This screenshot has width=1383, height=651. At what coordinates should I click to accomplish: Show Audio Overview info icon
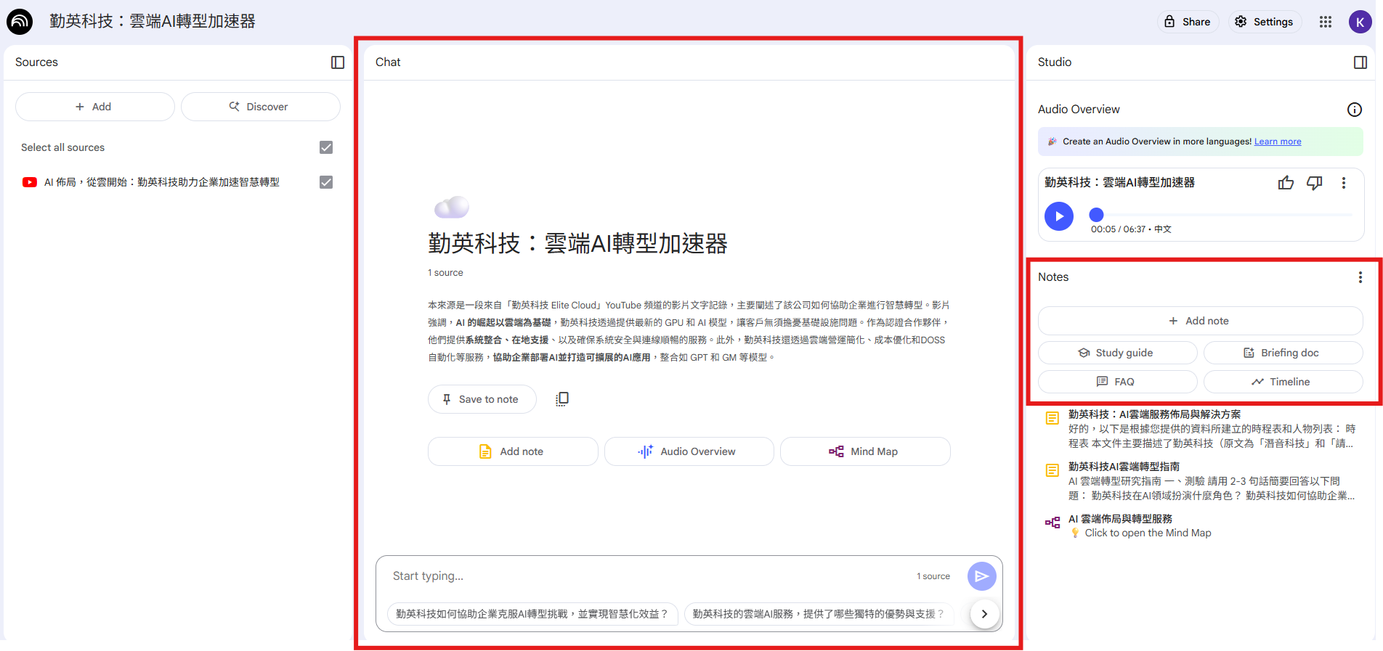point(1355,110)
